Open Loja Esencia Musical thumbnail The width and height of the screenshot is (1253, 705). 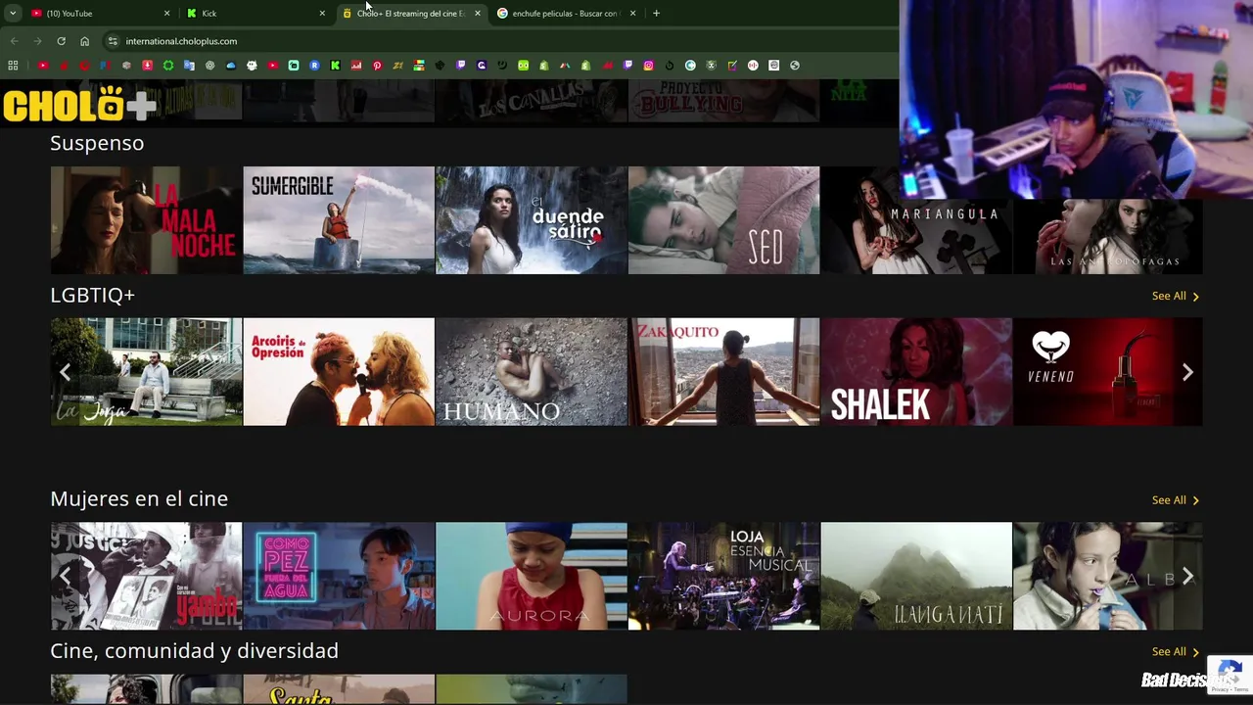[x=723, y=577]
